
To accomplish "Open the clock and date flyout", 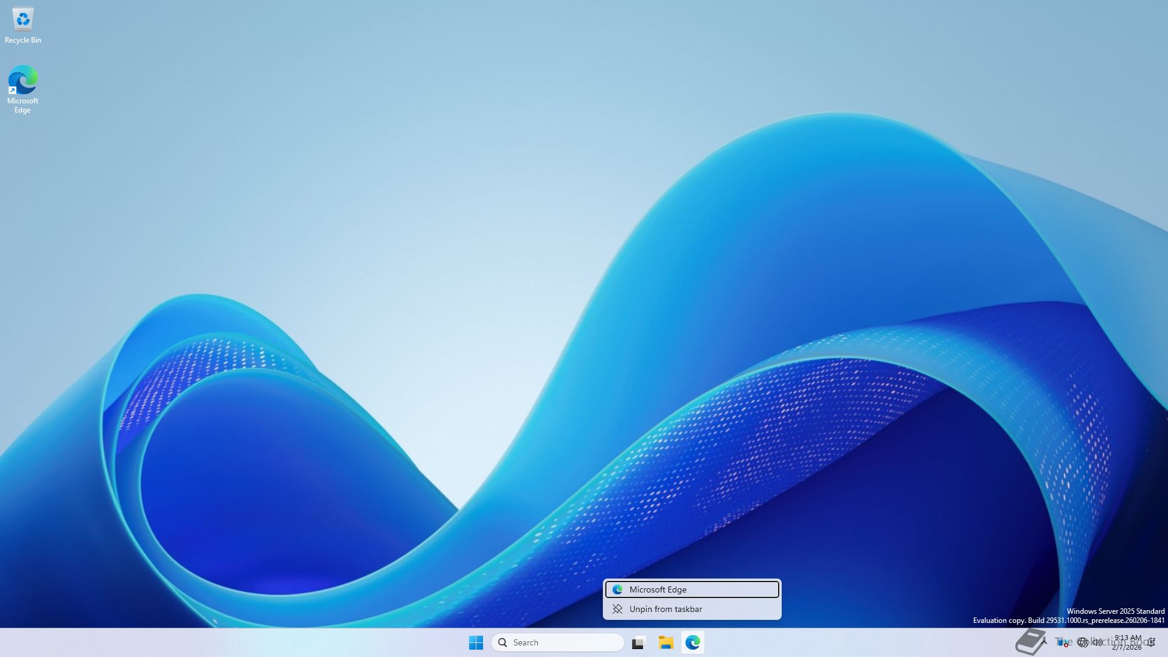I will pos(1127,642).
